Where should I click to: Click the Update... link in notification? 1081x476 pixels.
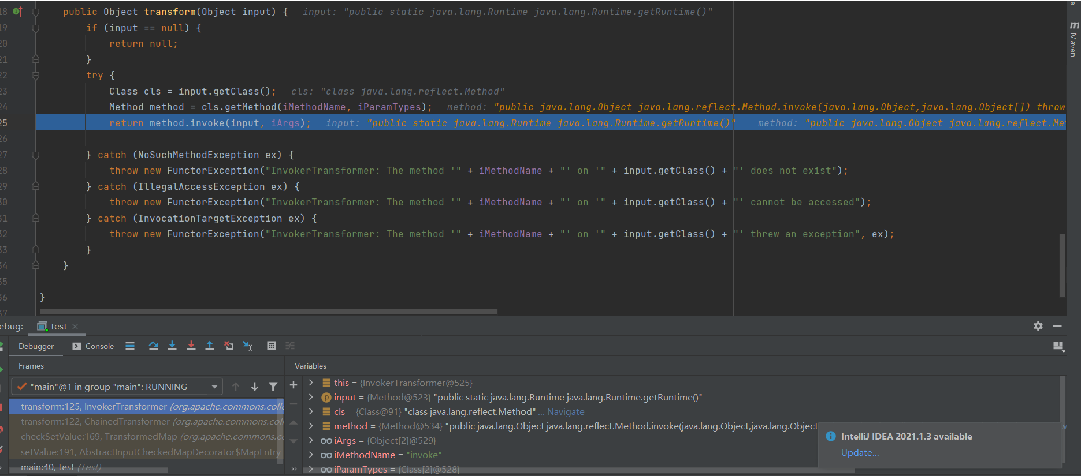(860, 452)
